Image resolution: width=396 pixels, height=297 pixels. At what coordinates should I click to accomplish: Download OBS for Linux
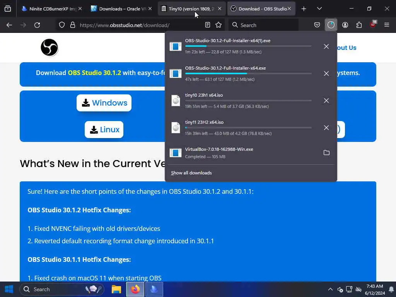point(104,130)
